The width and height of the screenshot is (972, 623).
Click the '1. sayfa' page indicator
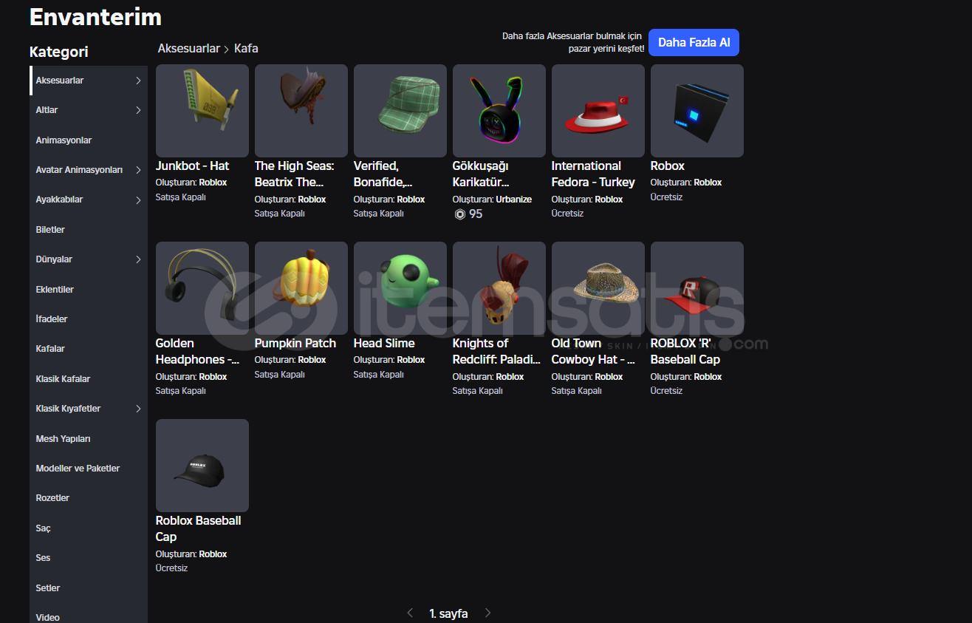448,613
